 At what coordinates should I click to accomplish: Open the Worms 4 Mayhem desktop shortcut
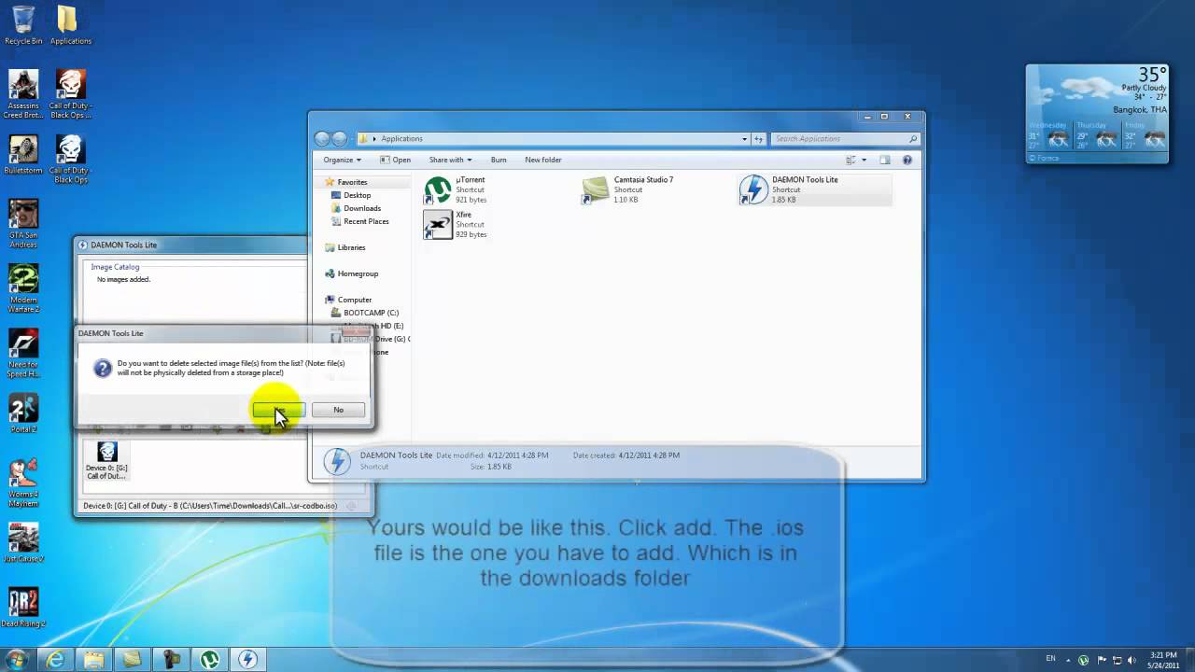pos(23,483)
